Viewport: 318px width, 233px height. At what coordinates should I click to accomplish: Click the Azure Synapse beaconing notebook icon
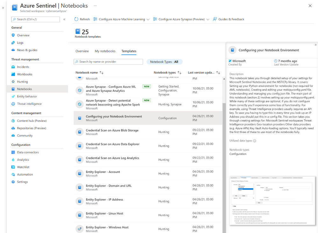click(80, 104)
